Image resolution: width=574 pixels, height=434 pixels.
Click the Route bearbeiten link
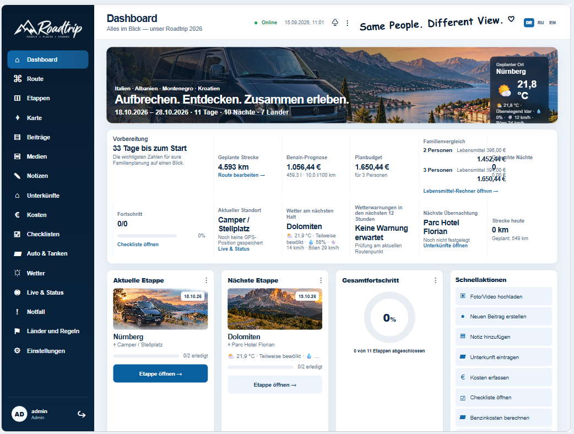(x=241, y=175)
